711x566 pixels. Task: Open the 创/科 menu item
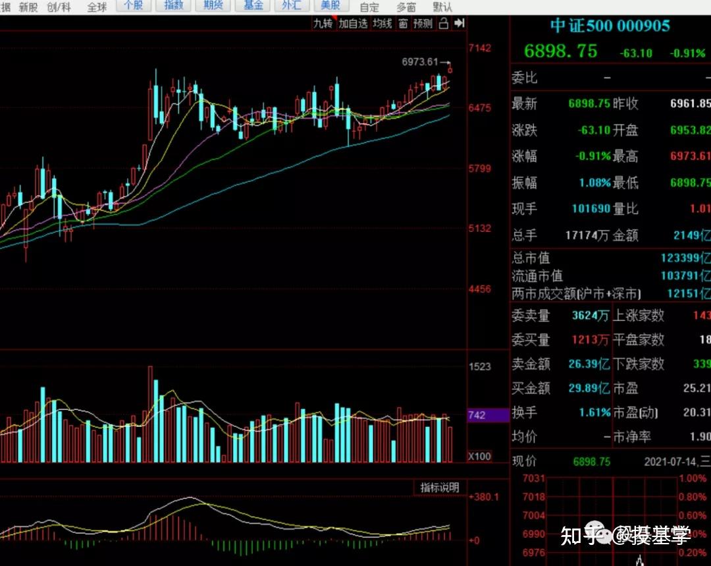[59, 7]
